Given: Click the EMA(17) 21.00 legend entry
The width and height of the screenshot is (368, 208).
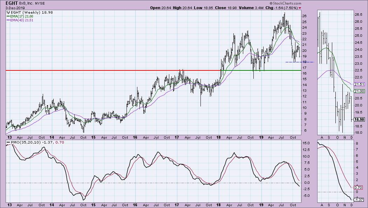Looking at the screenshot, I should [x=20, y=16].
